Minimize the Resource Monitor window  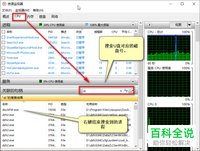(171, 4)
